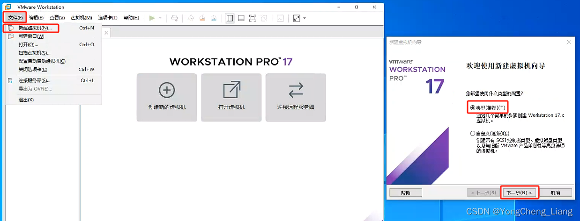The width and height of the screenshot is (580, 221).
Task: Click the stretch guest display icon
Action: [x=296, y=18]
